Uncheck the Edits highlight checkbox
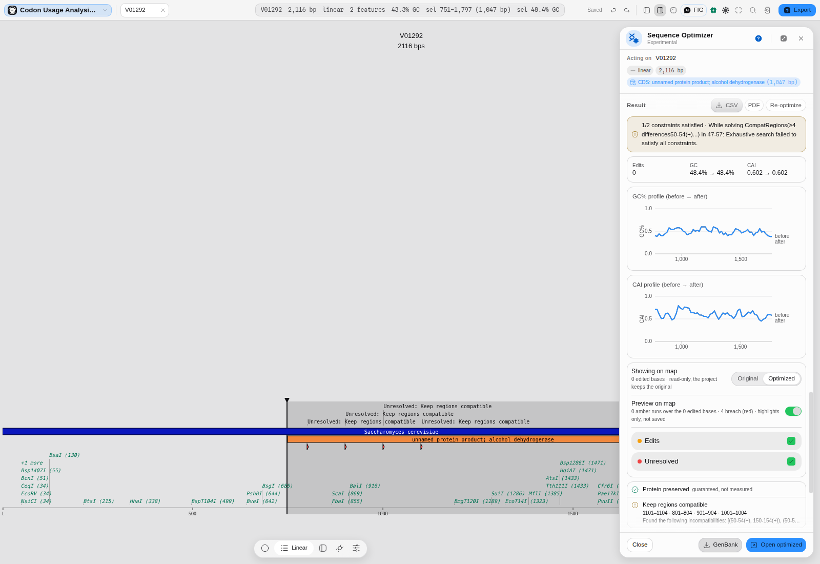The height and width of the screenshot is (564, 820). coord(791,441)
